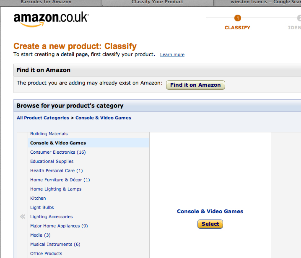
Task: Open the Classify Your Product tab
Action: tap(157, 2)
